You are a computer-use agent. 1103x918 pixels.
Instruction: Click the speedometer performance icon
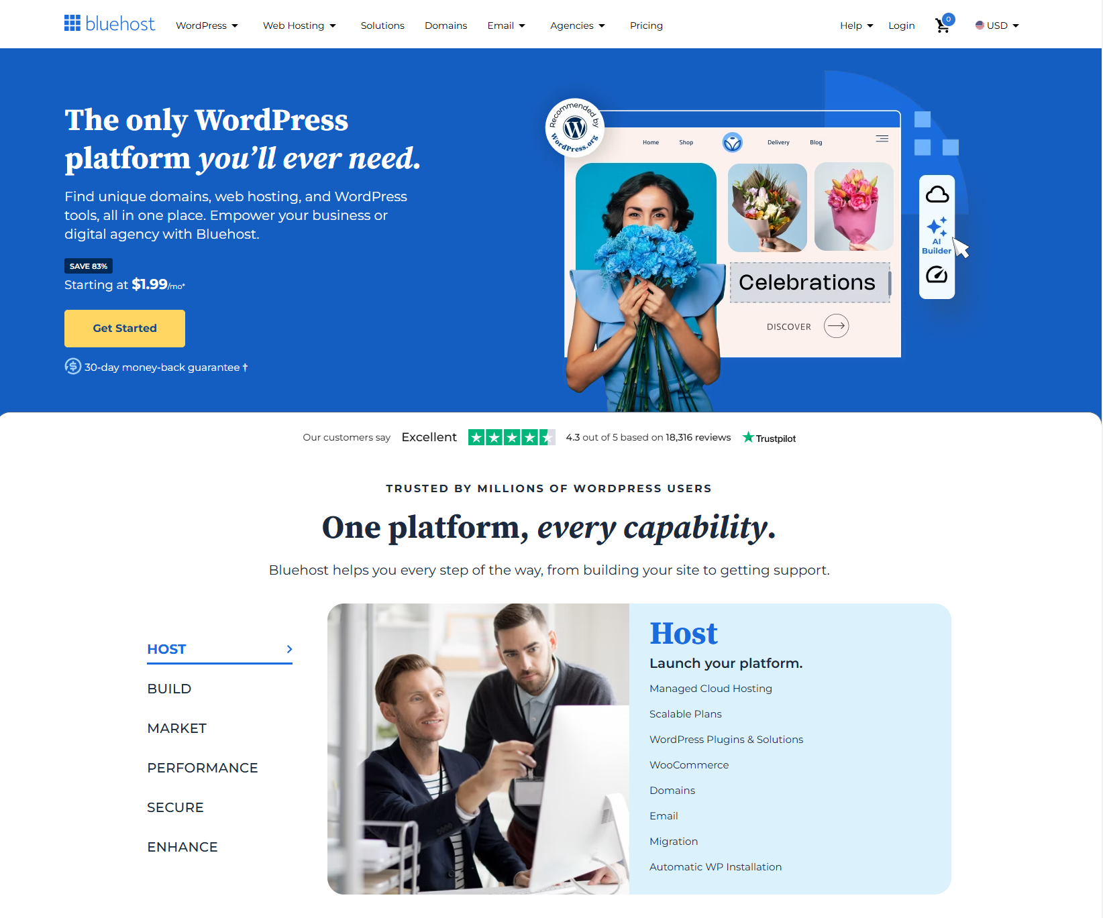937,274
